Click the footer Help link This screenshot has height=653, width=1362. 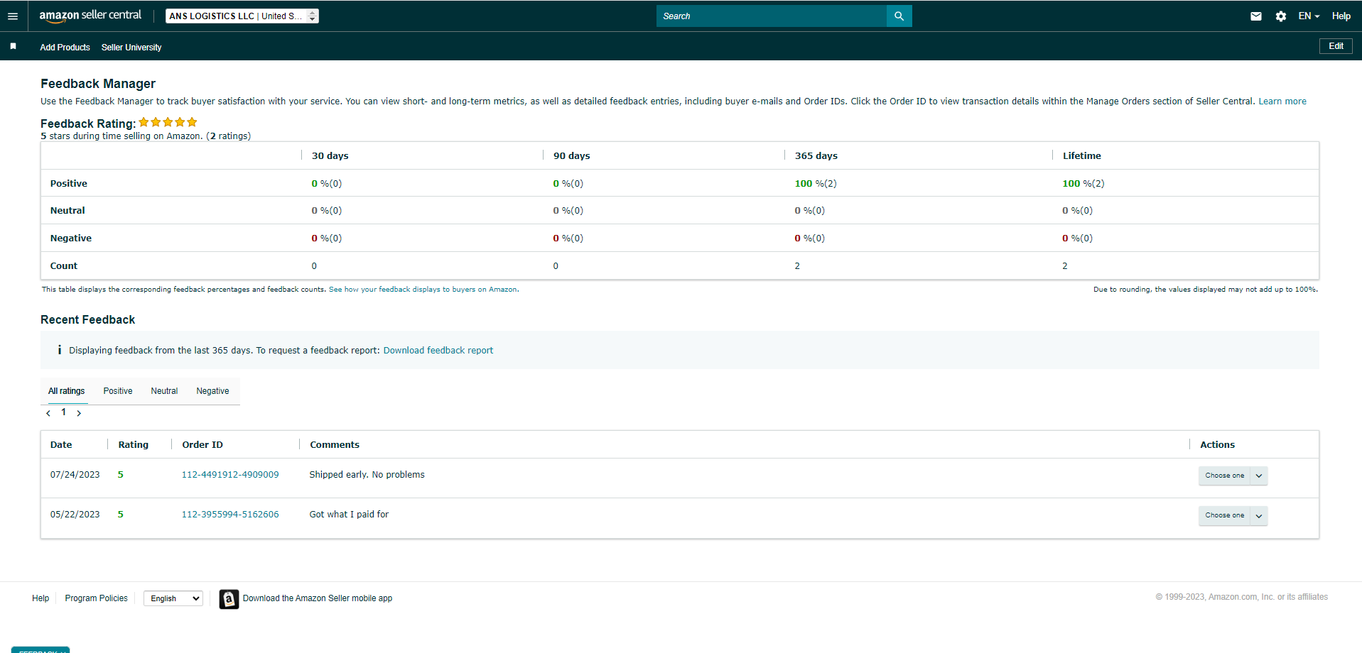click(x=40, y=598)
